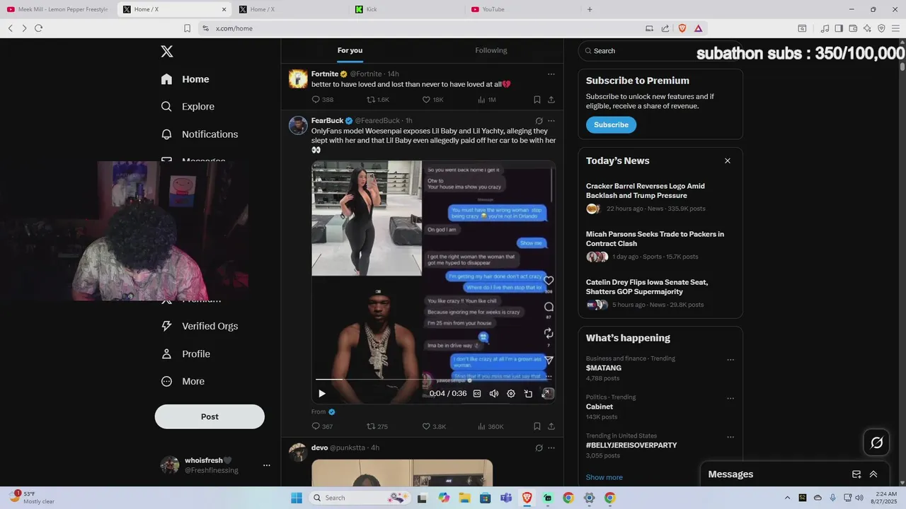This screenshot has width=906, height=509.
Task: Expand the Messages dock
Action: (x=873, y=474)
